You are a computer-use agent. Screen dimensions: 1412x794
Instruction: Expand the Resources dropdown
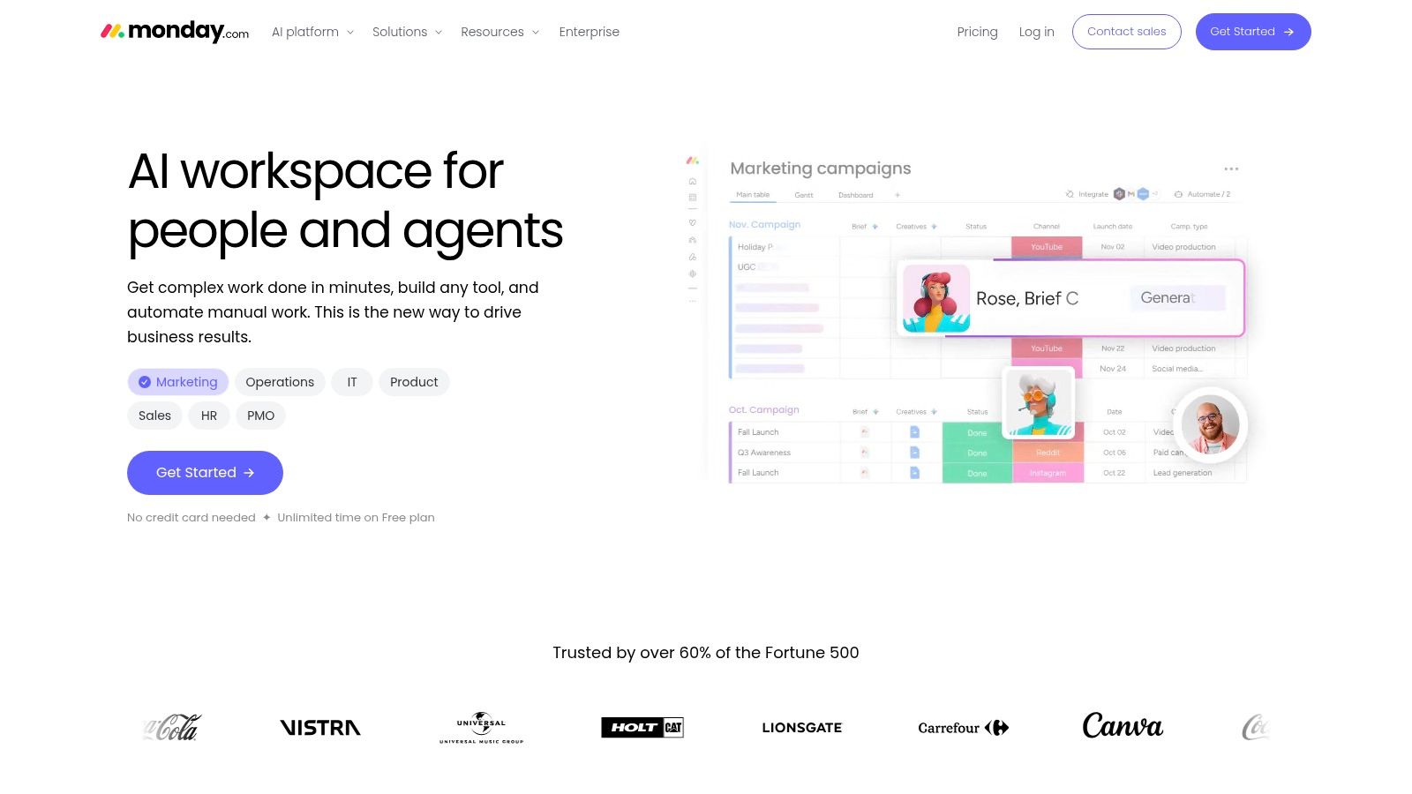pos(499,32)
